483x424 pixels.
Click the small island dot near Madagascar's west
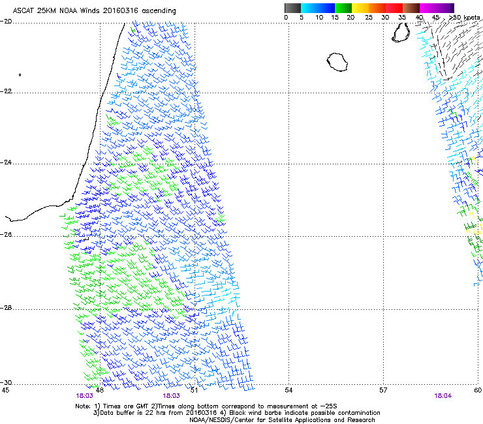point(20,75)
